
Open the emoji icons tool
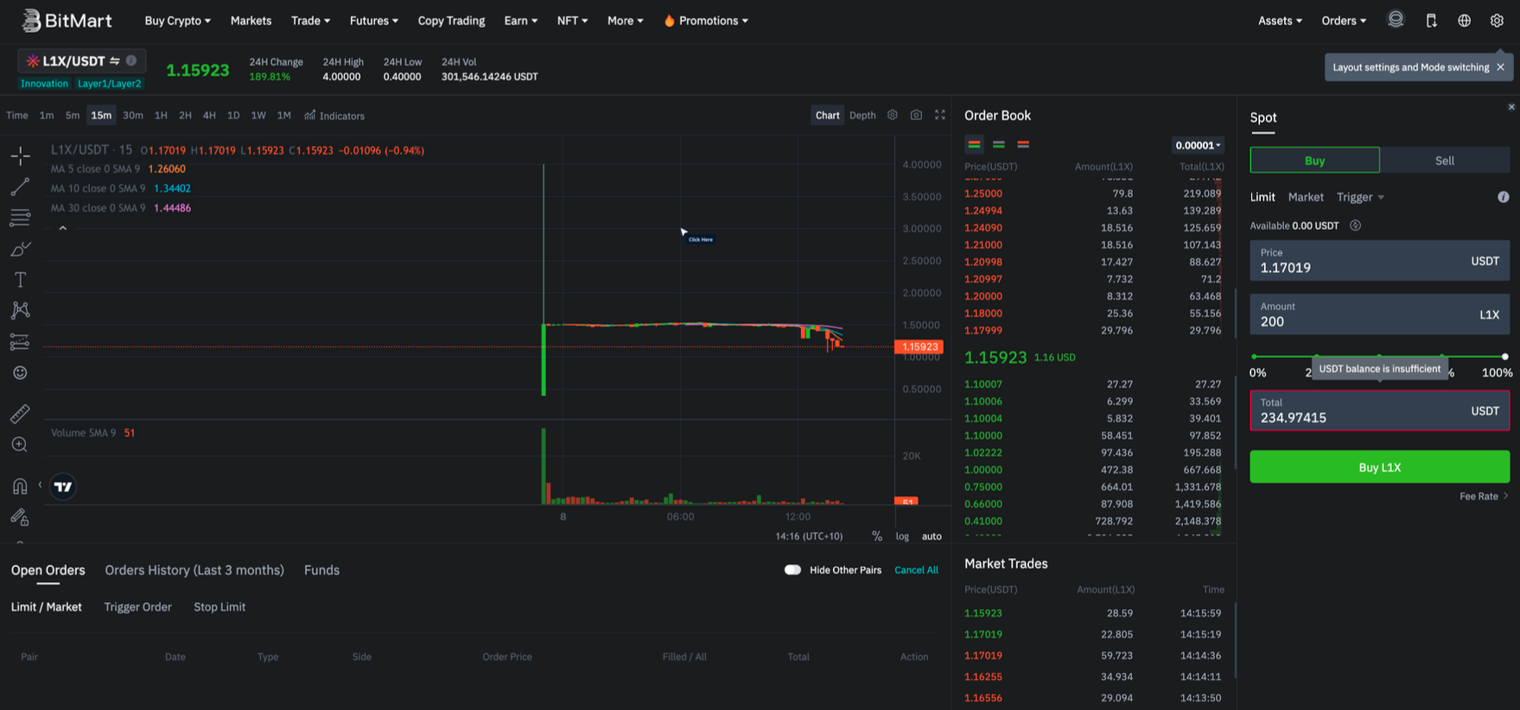coord(20,373)
